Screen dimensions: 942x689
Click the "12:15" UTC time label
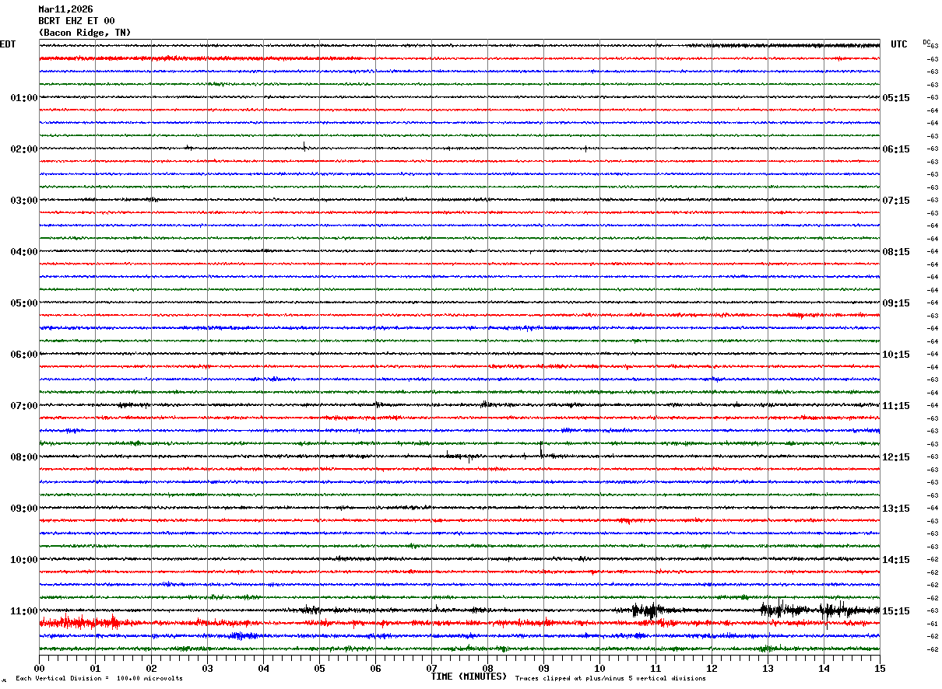click(896, 457)
